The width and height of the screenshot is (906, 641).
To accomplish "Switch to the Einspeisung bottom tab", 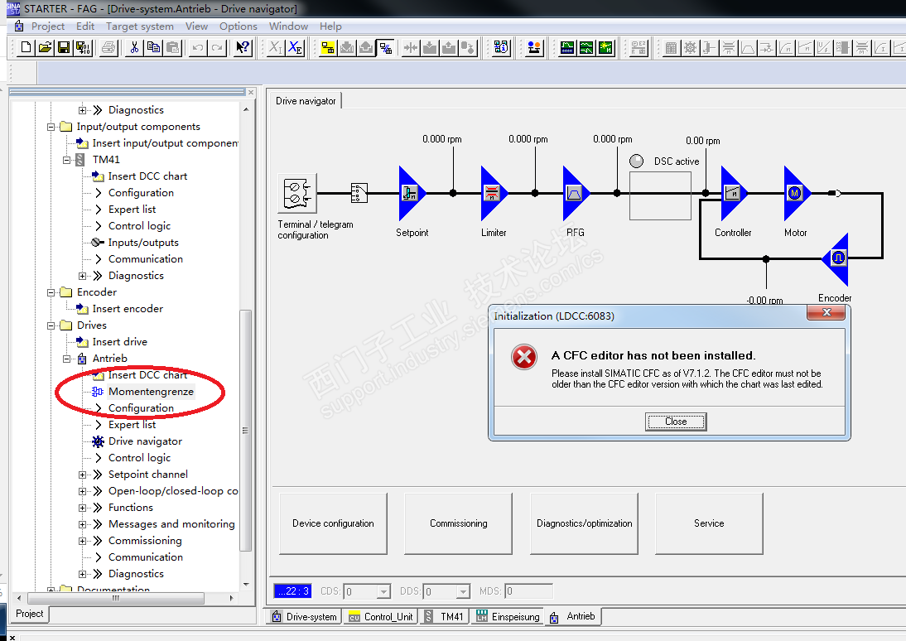I will [508, 617].
